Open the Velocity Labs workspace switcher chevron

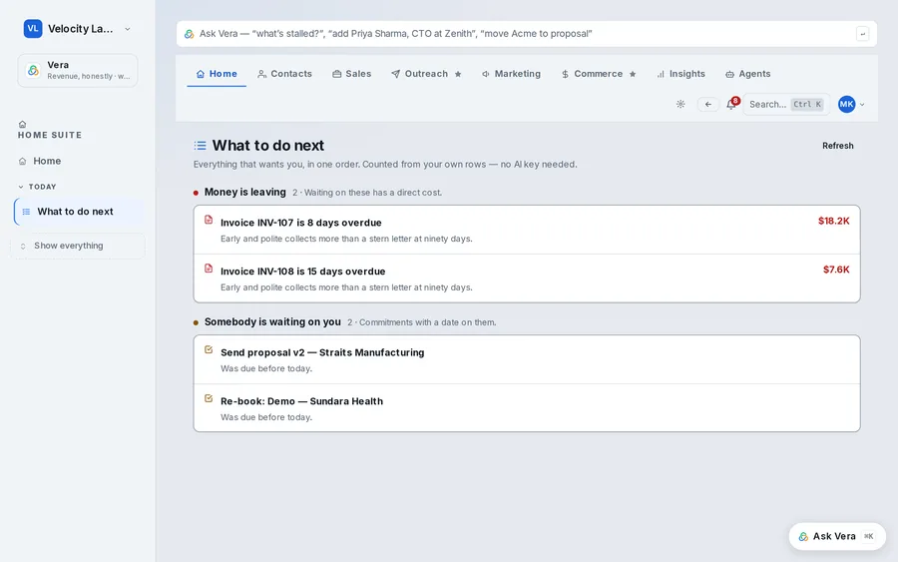[127, 29]
